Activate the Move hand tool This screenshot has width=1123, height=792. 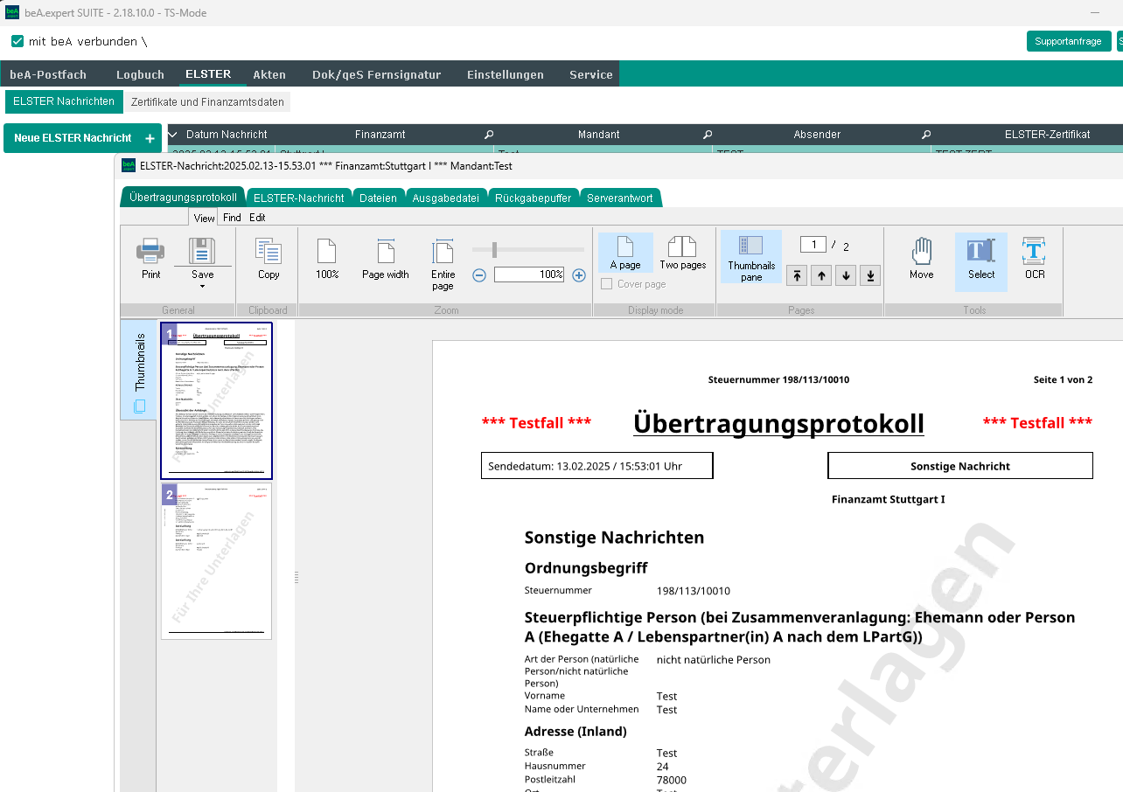pos(922,259)
